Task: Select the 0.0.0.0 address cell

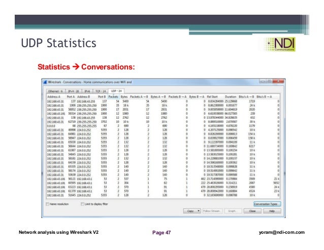Action: coord(51,126)
